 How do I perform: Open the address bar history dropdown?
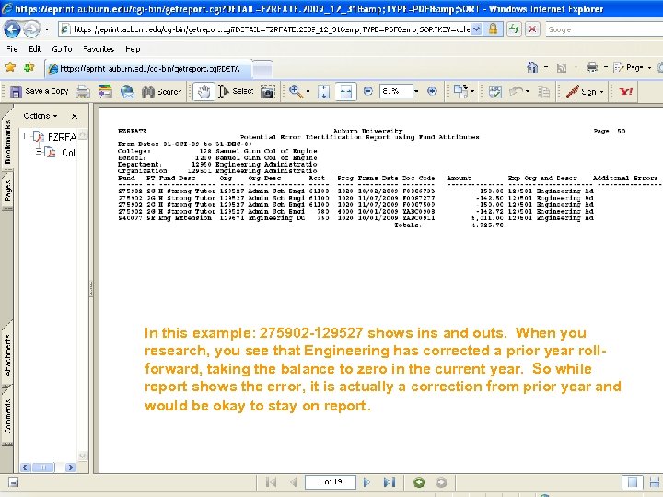pyautogui.click(x=477, y=29)
